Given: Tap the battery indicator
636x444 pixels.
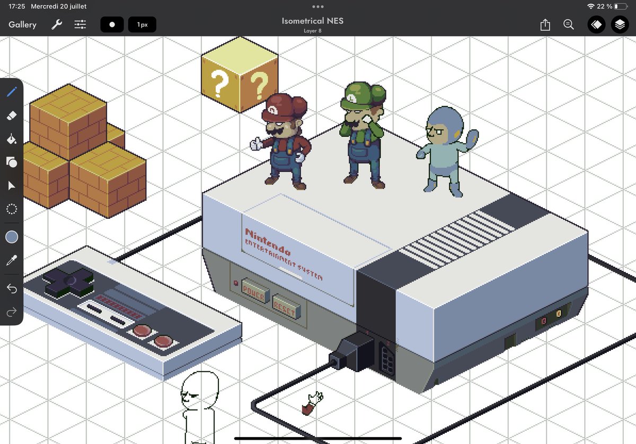Looking at the screenshot, I should tap(621, 6).
